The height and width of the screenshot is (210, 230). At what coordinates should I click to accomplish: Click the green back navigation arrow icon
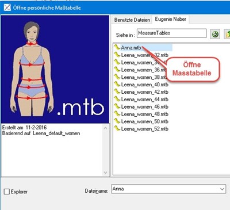pos(215,35)
